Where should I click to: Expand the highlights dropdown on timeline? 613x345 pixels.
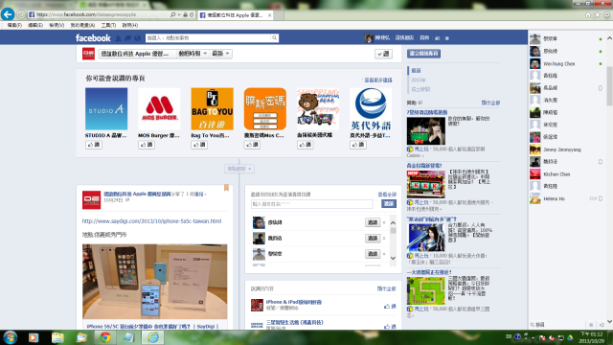pyautogui.click(x=239, y=169)
